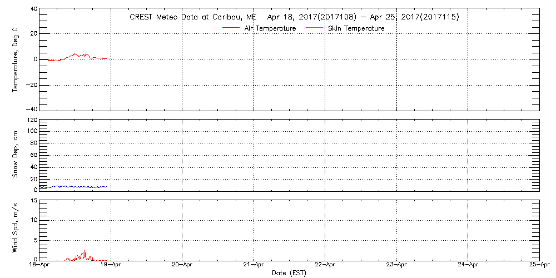Click the 20-Apr date axis label
This screenshot has width=556, height=278.
click(182, 264)
